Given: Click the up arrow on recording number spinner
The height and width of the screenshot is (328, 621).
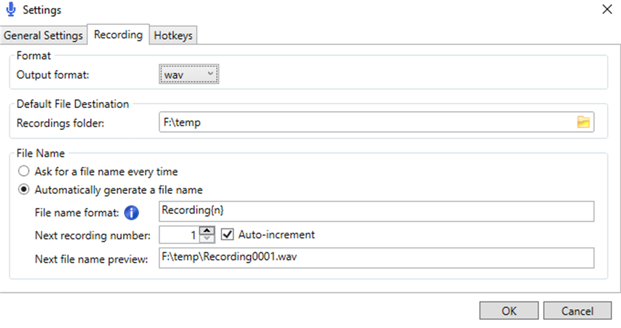Looking at the screenshot, I should (x=207, y=232).
